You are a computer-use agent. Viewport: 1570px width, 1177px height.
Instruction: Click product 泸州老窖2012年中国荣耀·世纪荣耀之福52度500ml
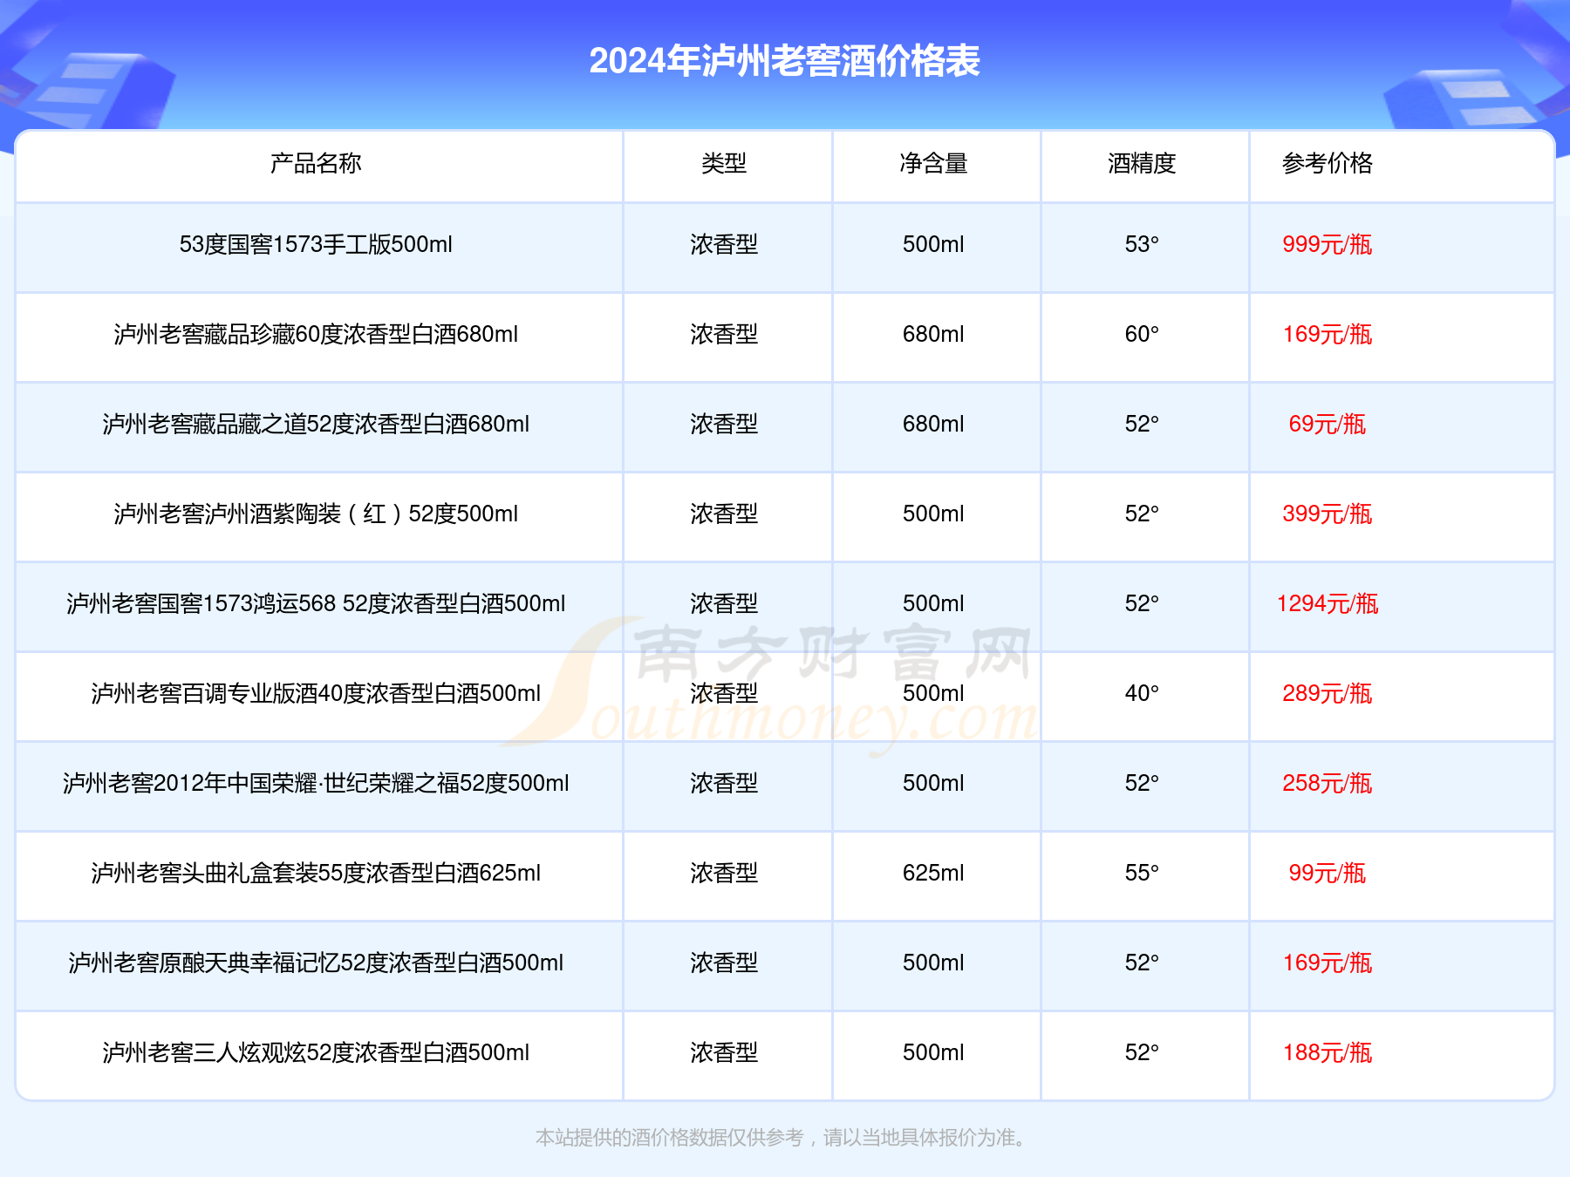click(x=316, y=783)
